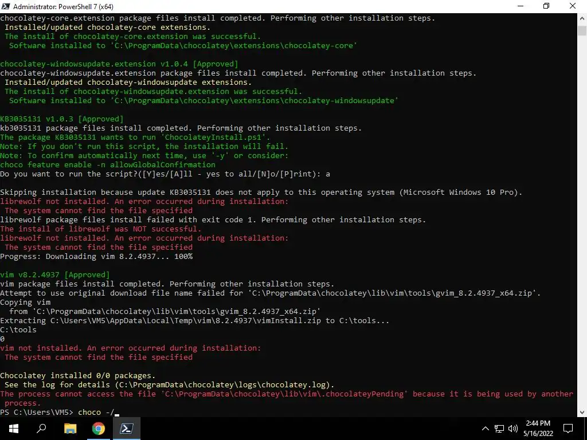Screen dimensions: 587x440
Task: Open File Explorer from the taskbar
Action: tap(70, 429)
